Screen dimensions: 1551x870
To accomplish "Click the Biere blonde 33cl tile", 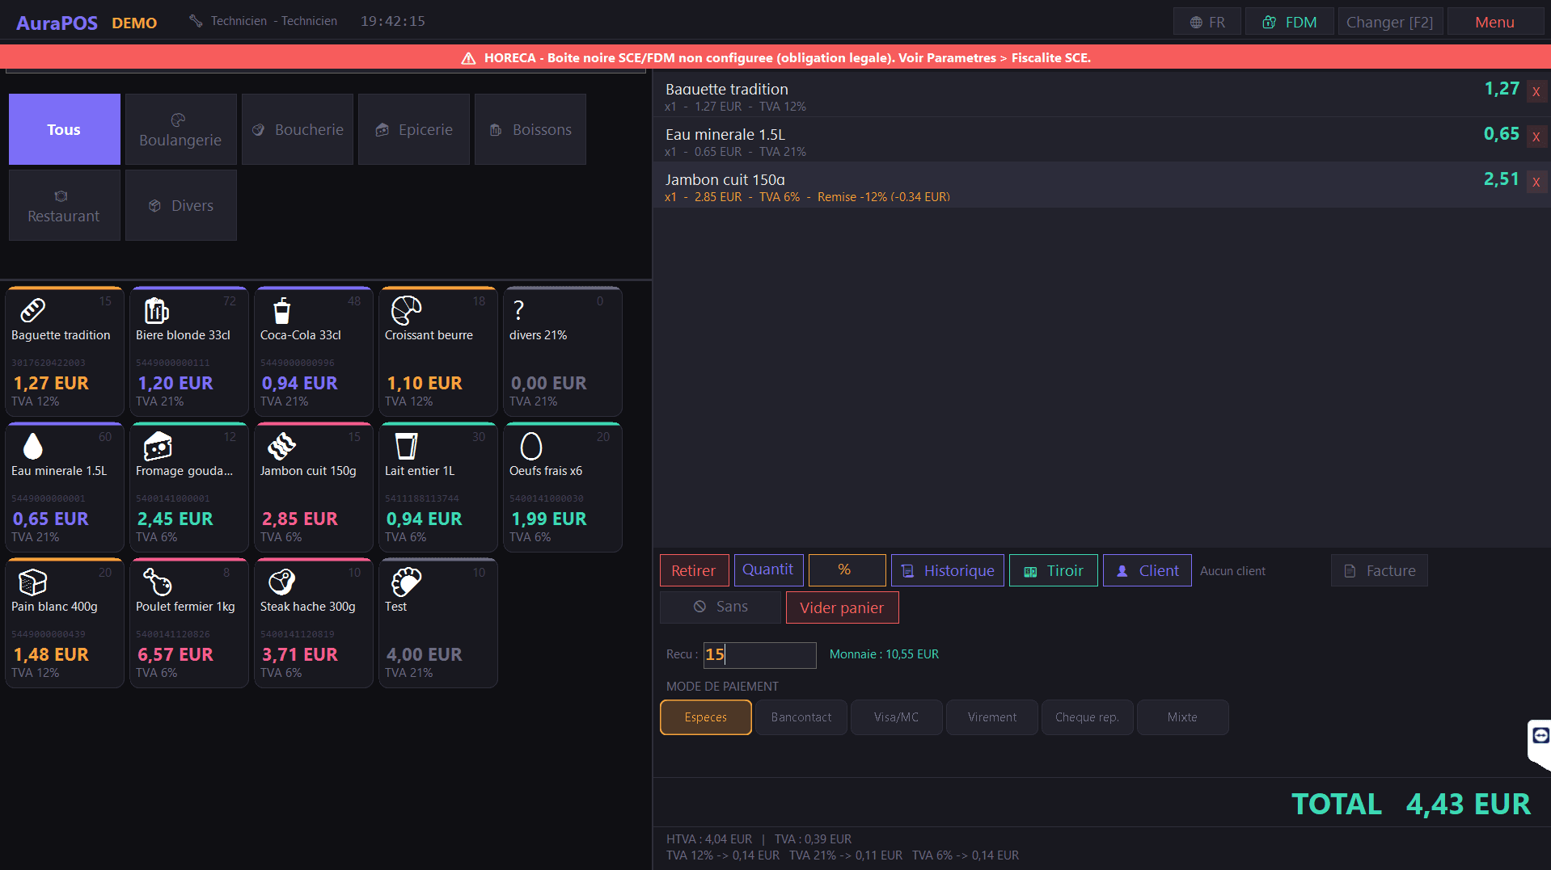I will click(x=189, y=351).
